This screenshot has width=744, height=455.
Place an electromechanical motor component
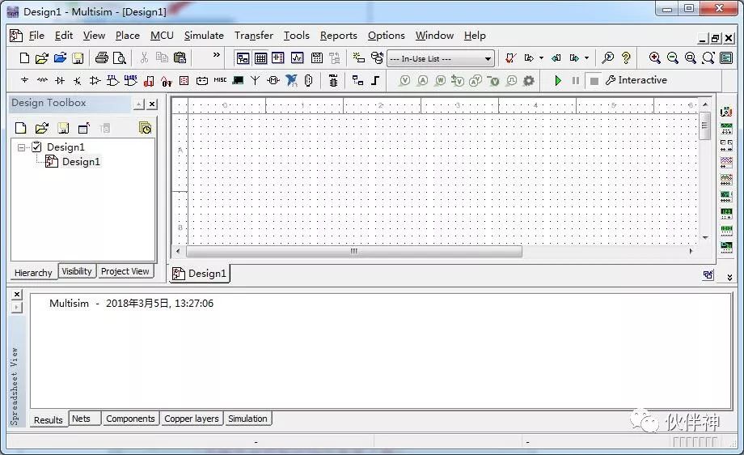(273, 81)
